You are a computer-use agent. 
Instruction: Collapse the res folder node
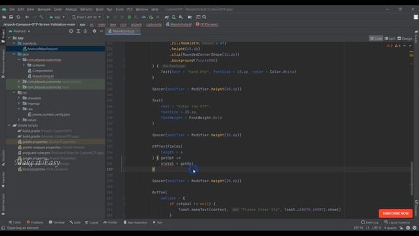[x=14, y=92]
